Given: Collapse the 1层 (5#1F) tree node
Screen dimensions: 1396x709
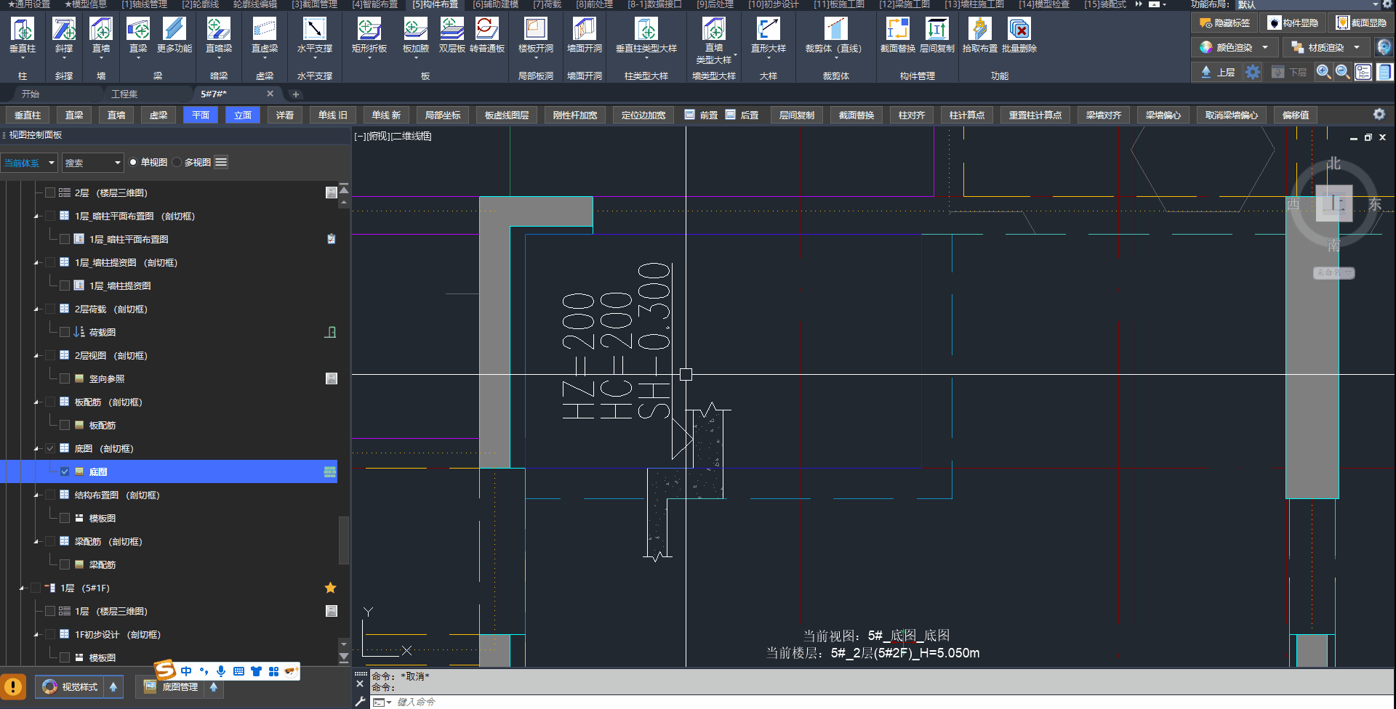Looking at the screenshot, I should click(21, 588).
